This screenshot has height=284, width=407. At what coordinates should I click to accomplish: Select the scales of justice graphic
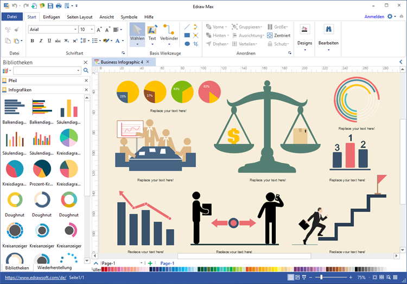coord(267,127)
